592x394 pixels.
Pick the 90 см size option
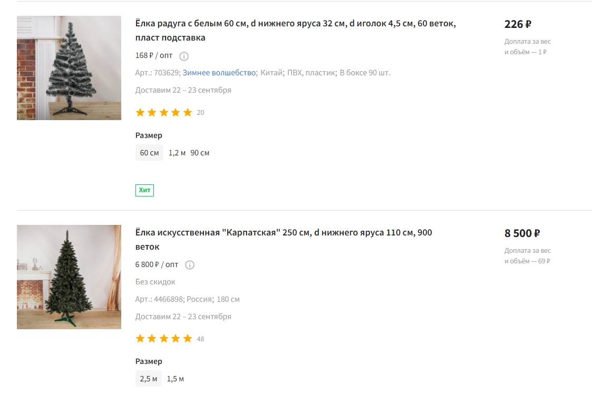[x=200, y=153]
